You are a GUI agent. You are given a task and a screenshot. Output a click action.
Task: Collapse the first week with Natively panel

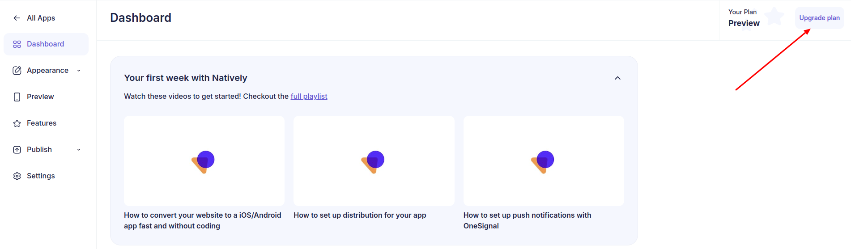pyautogui.click(x=617, y=78)
